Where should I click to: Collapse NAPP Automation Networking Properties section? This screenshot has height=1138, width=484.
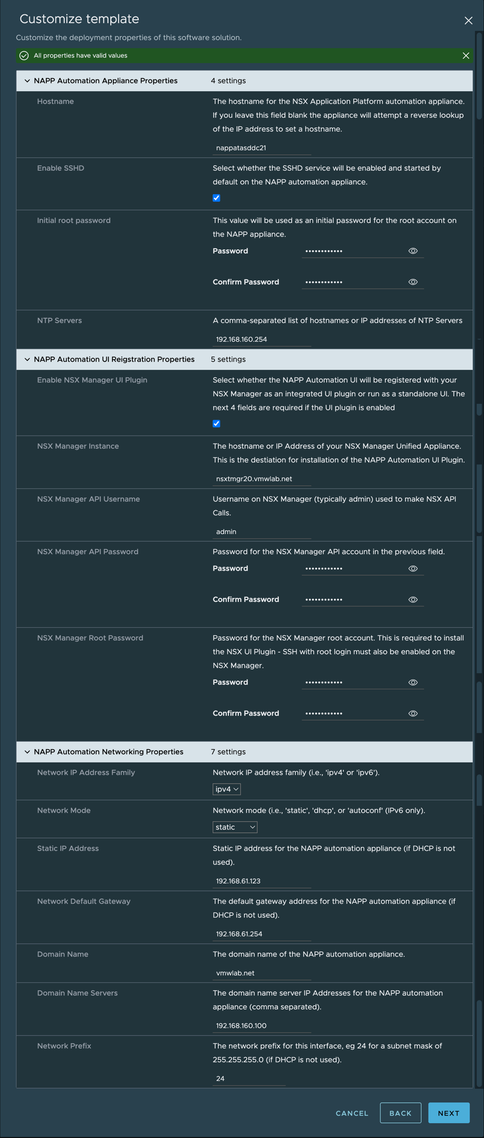point(27,752)
